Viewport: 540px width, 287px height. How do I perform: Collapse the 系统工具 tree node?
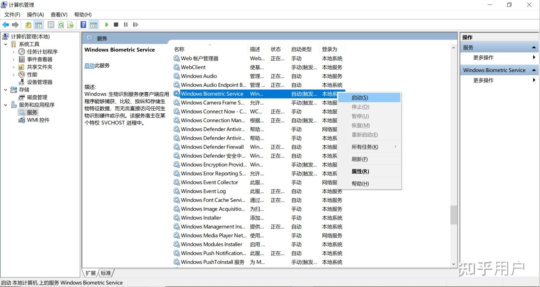point(6,44)
